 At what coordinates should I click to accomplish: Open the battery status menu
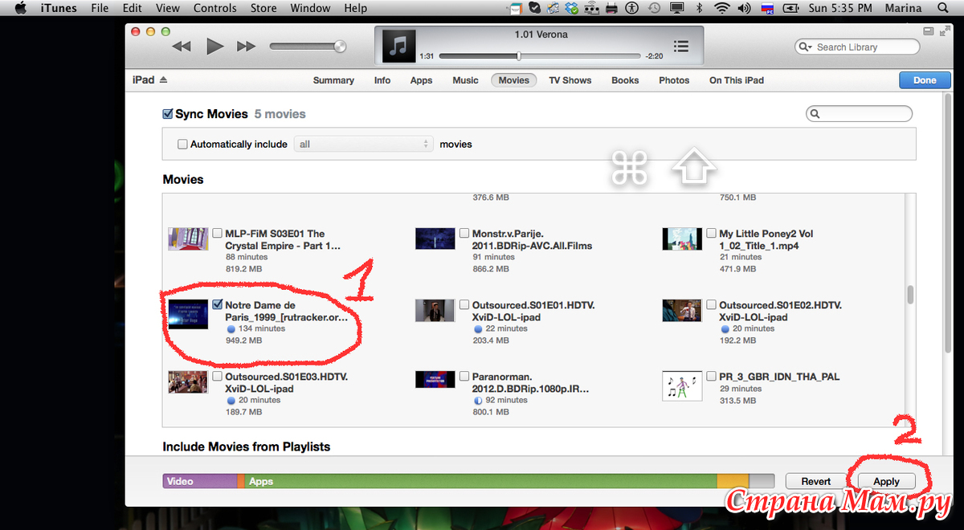[x=790, y=9]
